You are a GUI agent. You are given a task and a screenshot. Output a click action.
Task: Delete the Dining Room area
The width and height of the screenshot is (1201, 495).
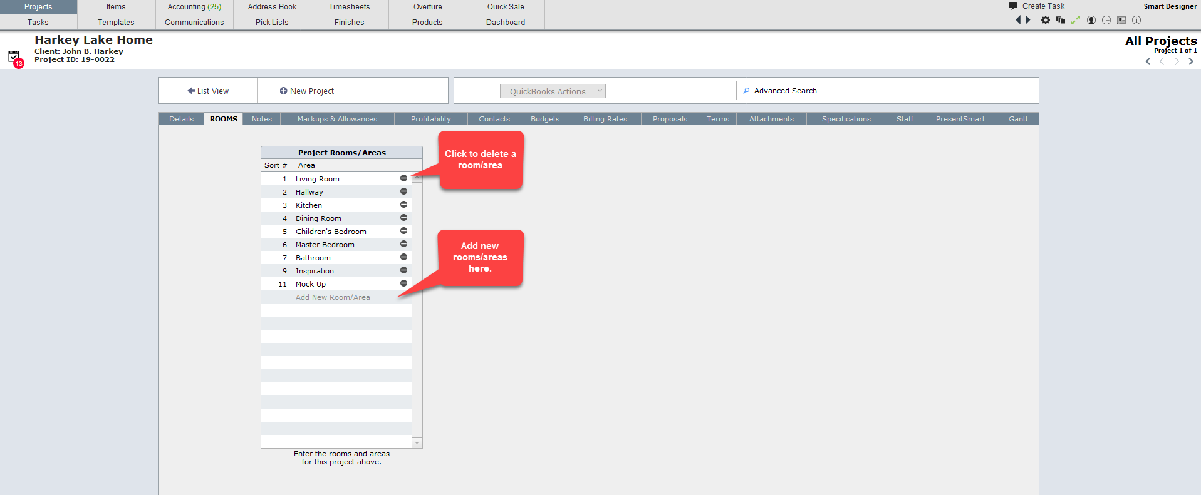click(403, 218)
